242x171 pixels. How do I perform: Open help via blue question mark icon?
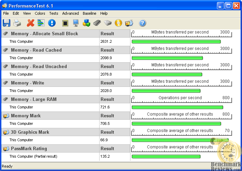click(x=142, y=23)
